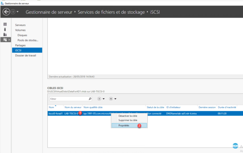Select the All Servers icon in rail
Viewport: 243px width, 153px height.
(x=5, y=34)
